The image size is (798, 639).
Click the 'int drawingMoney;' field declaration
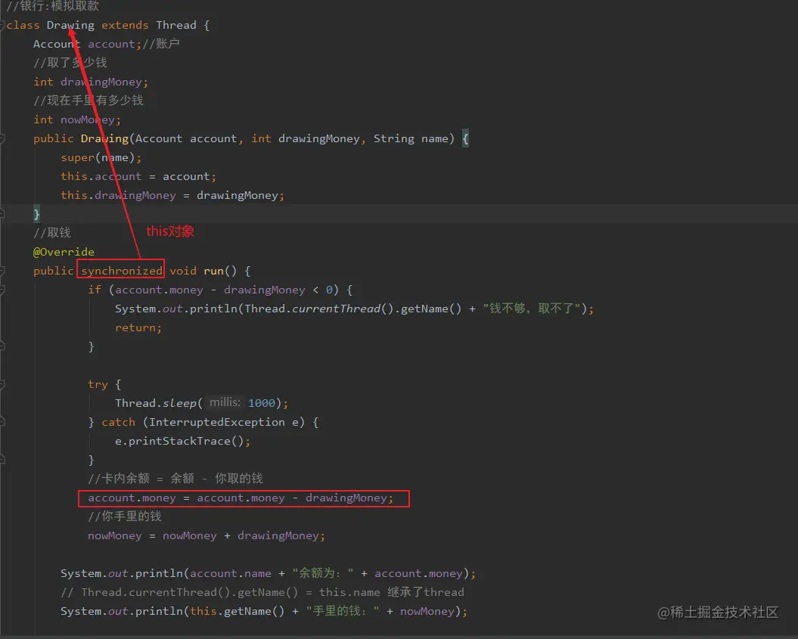pyautogui.click(x=91, y=82)
